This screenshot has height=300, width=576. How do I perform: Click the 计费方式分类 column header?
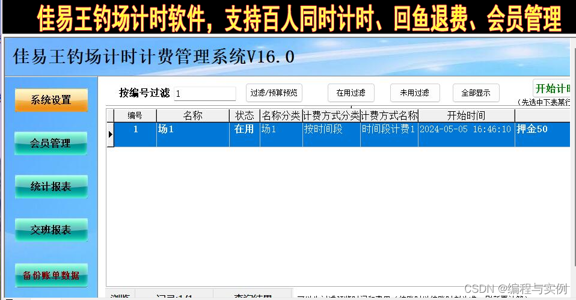(x=331, y=115)
